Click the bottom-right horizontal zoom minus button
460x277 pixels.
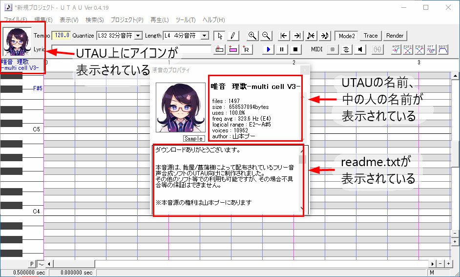440,264
